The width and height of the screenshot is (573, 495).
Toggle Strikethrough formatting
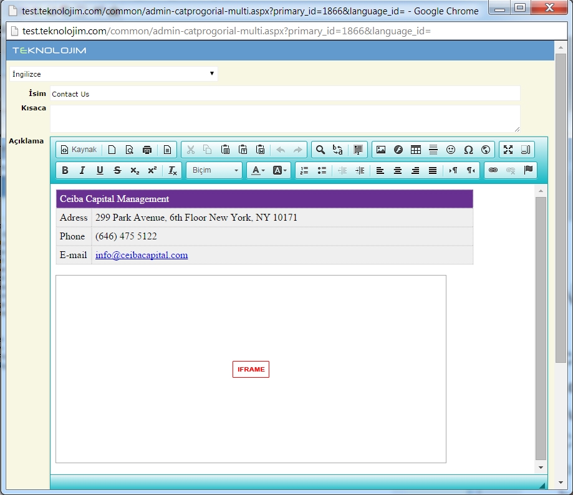point(117,170)
